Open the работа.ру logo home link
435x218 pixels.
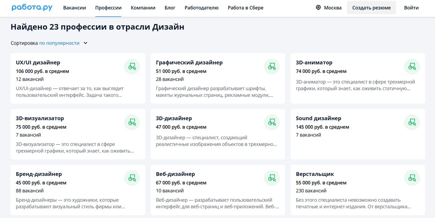[x=32, y=8]
